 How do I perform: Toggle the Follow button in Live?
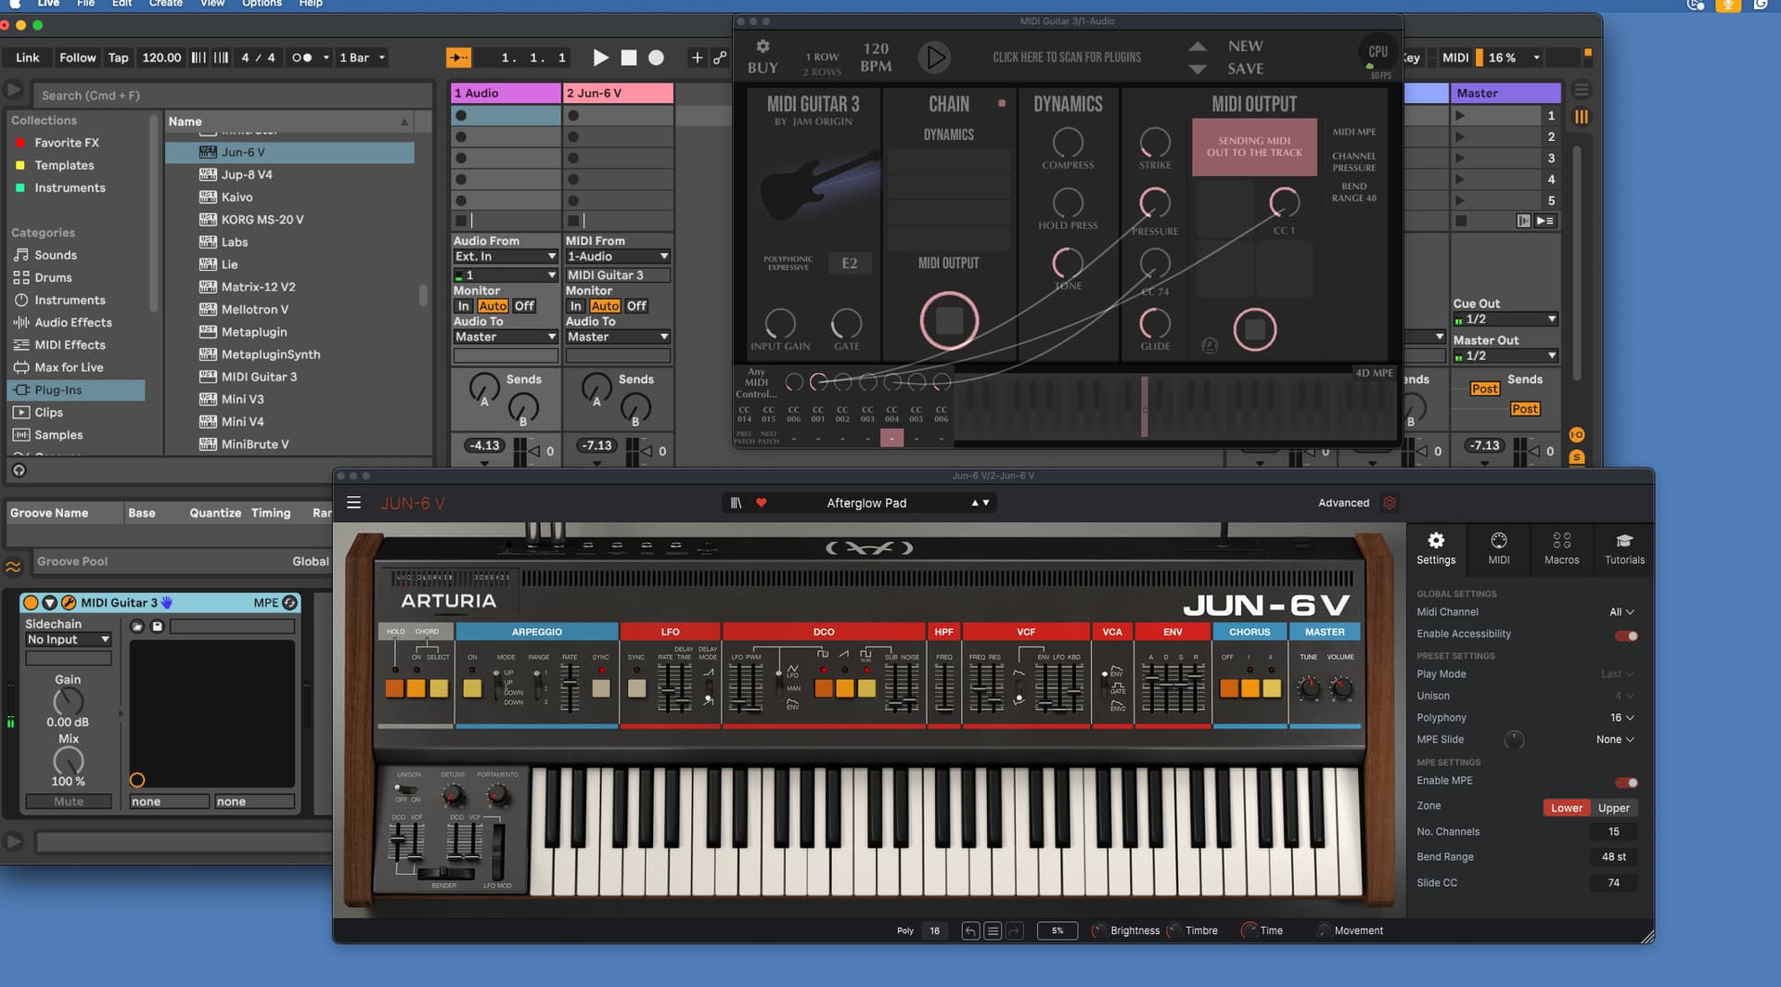pyautogui.click(x=77, y=58)
